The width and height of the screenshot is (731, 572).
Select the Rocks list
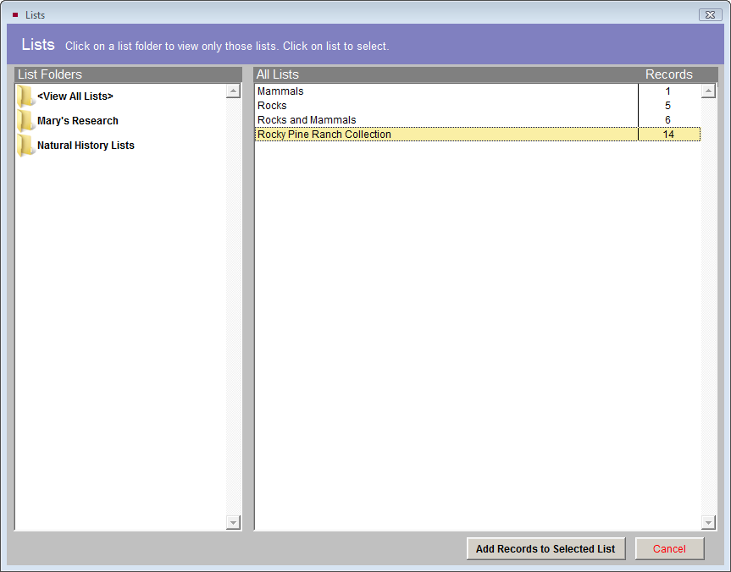coord(339,105)
